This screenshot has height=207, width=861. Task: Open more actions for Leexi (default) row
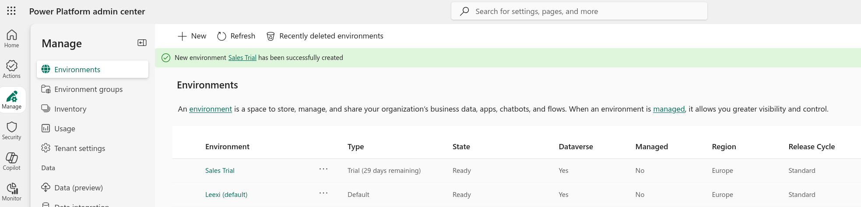click(x=323, y=193)
